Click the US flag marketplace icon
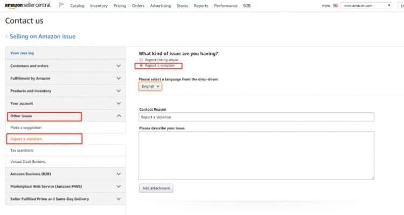This screenshot has width=404, height=215. [x=335, y=5]
